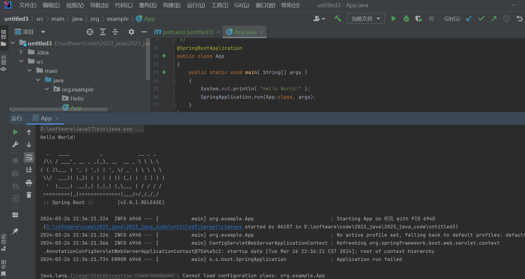The image size is (525, 279).
Task: Collapse all in project panel
Action: point(115,32)
